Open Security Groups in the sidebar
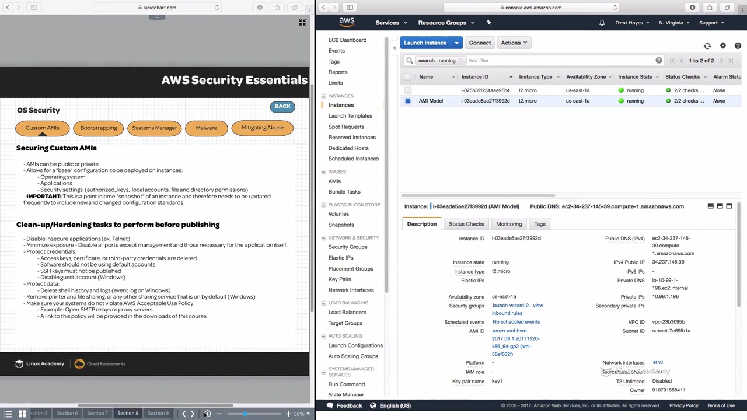The image size is (747, 420). 348,247
